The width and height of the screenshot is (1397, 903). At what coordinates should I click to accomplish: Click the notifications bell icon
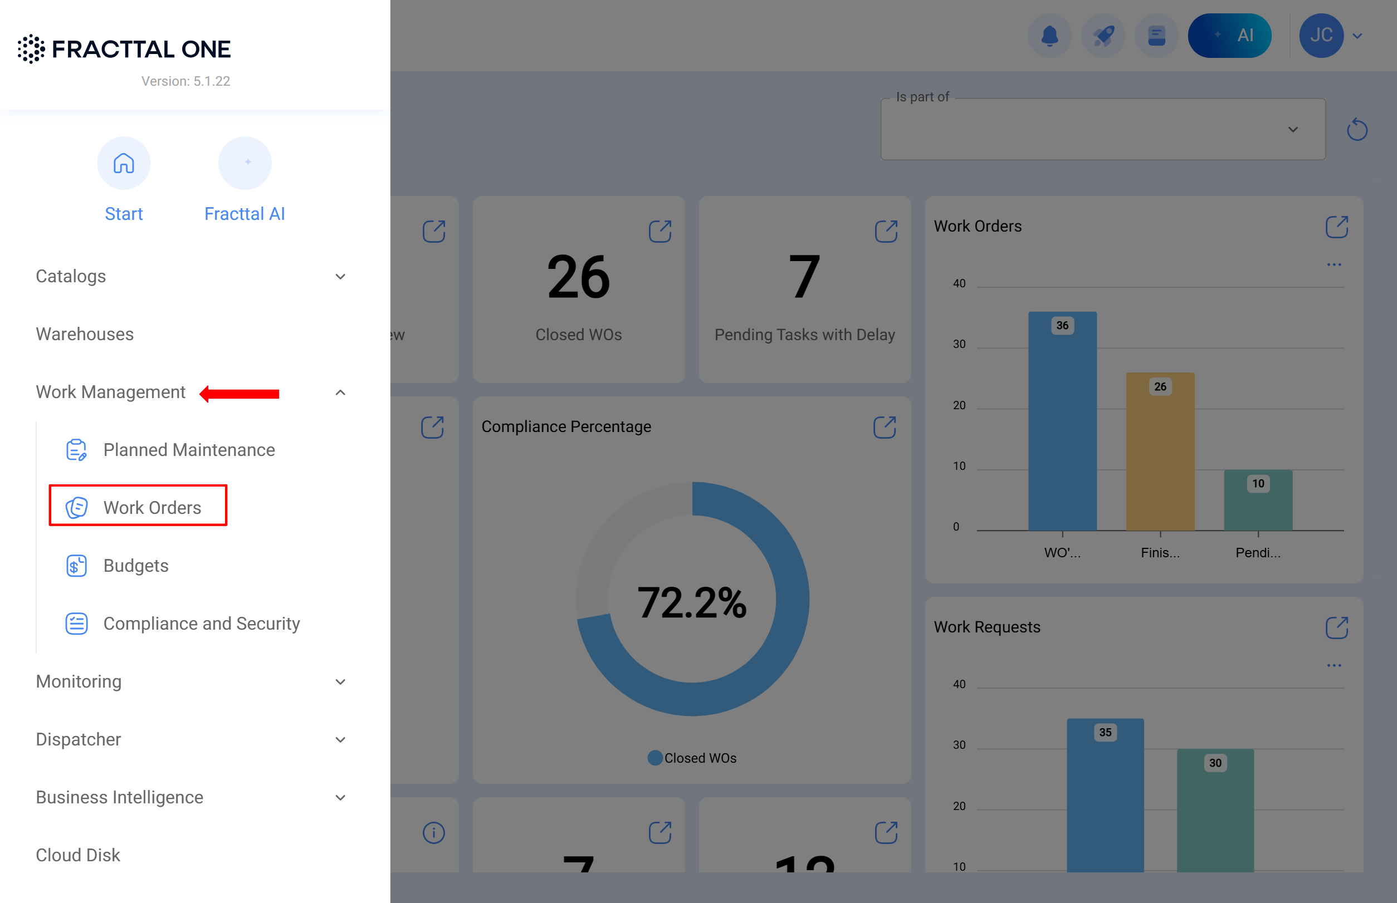tap(1049, 36)
